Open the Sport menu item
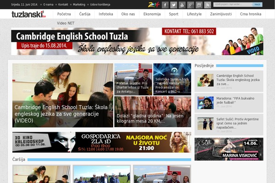275x183 pixels. [x=174, y=14]
